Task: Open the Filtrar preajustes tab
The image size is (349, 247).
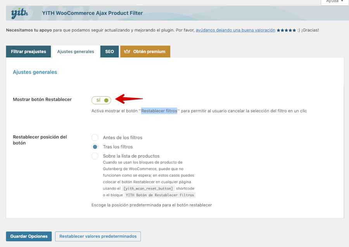Action: click(28, 52)
